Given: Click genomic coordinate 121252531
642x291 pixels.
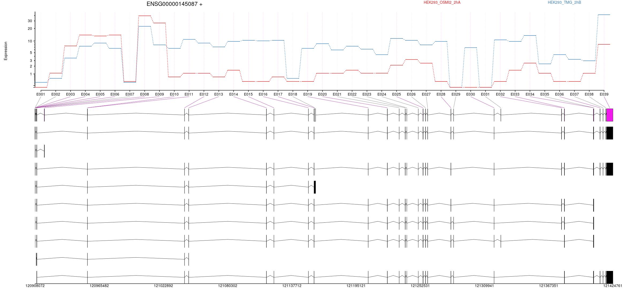Looking at the screenshot, I should [420, 286].
